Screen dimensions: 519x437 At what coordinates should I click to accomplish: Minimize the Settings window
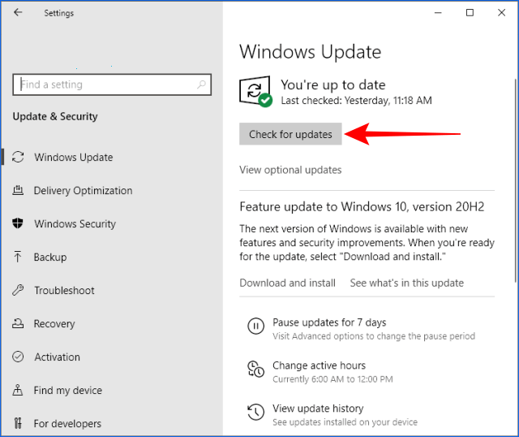tap(438, 13)
